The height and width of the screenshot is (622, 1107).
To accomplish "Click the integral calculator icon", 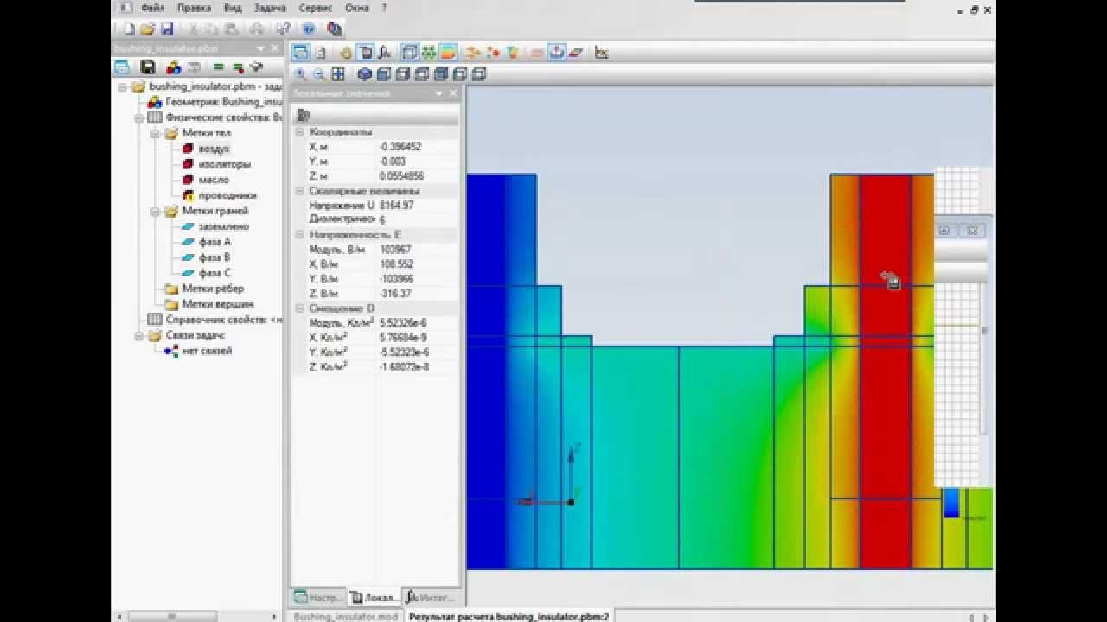I will (x=385, y=53).
